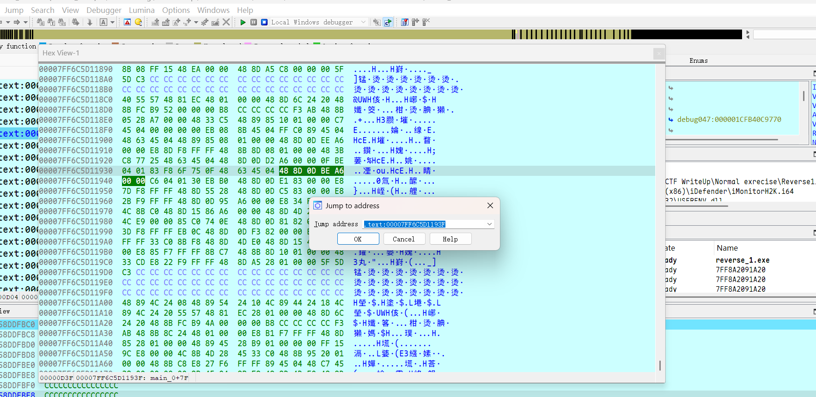The height and width of the screenshot is (397, 816).
Task: Click the highlighted '00 00' bytes at row 00007FF6C5D11940
Action: (134, 181)
